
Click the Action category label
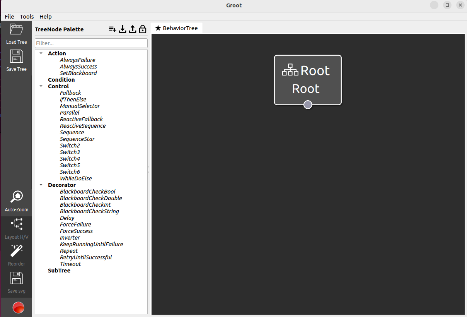57,53
